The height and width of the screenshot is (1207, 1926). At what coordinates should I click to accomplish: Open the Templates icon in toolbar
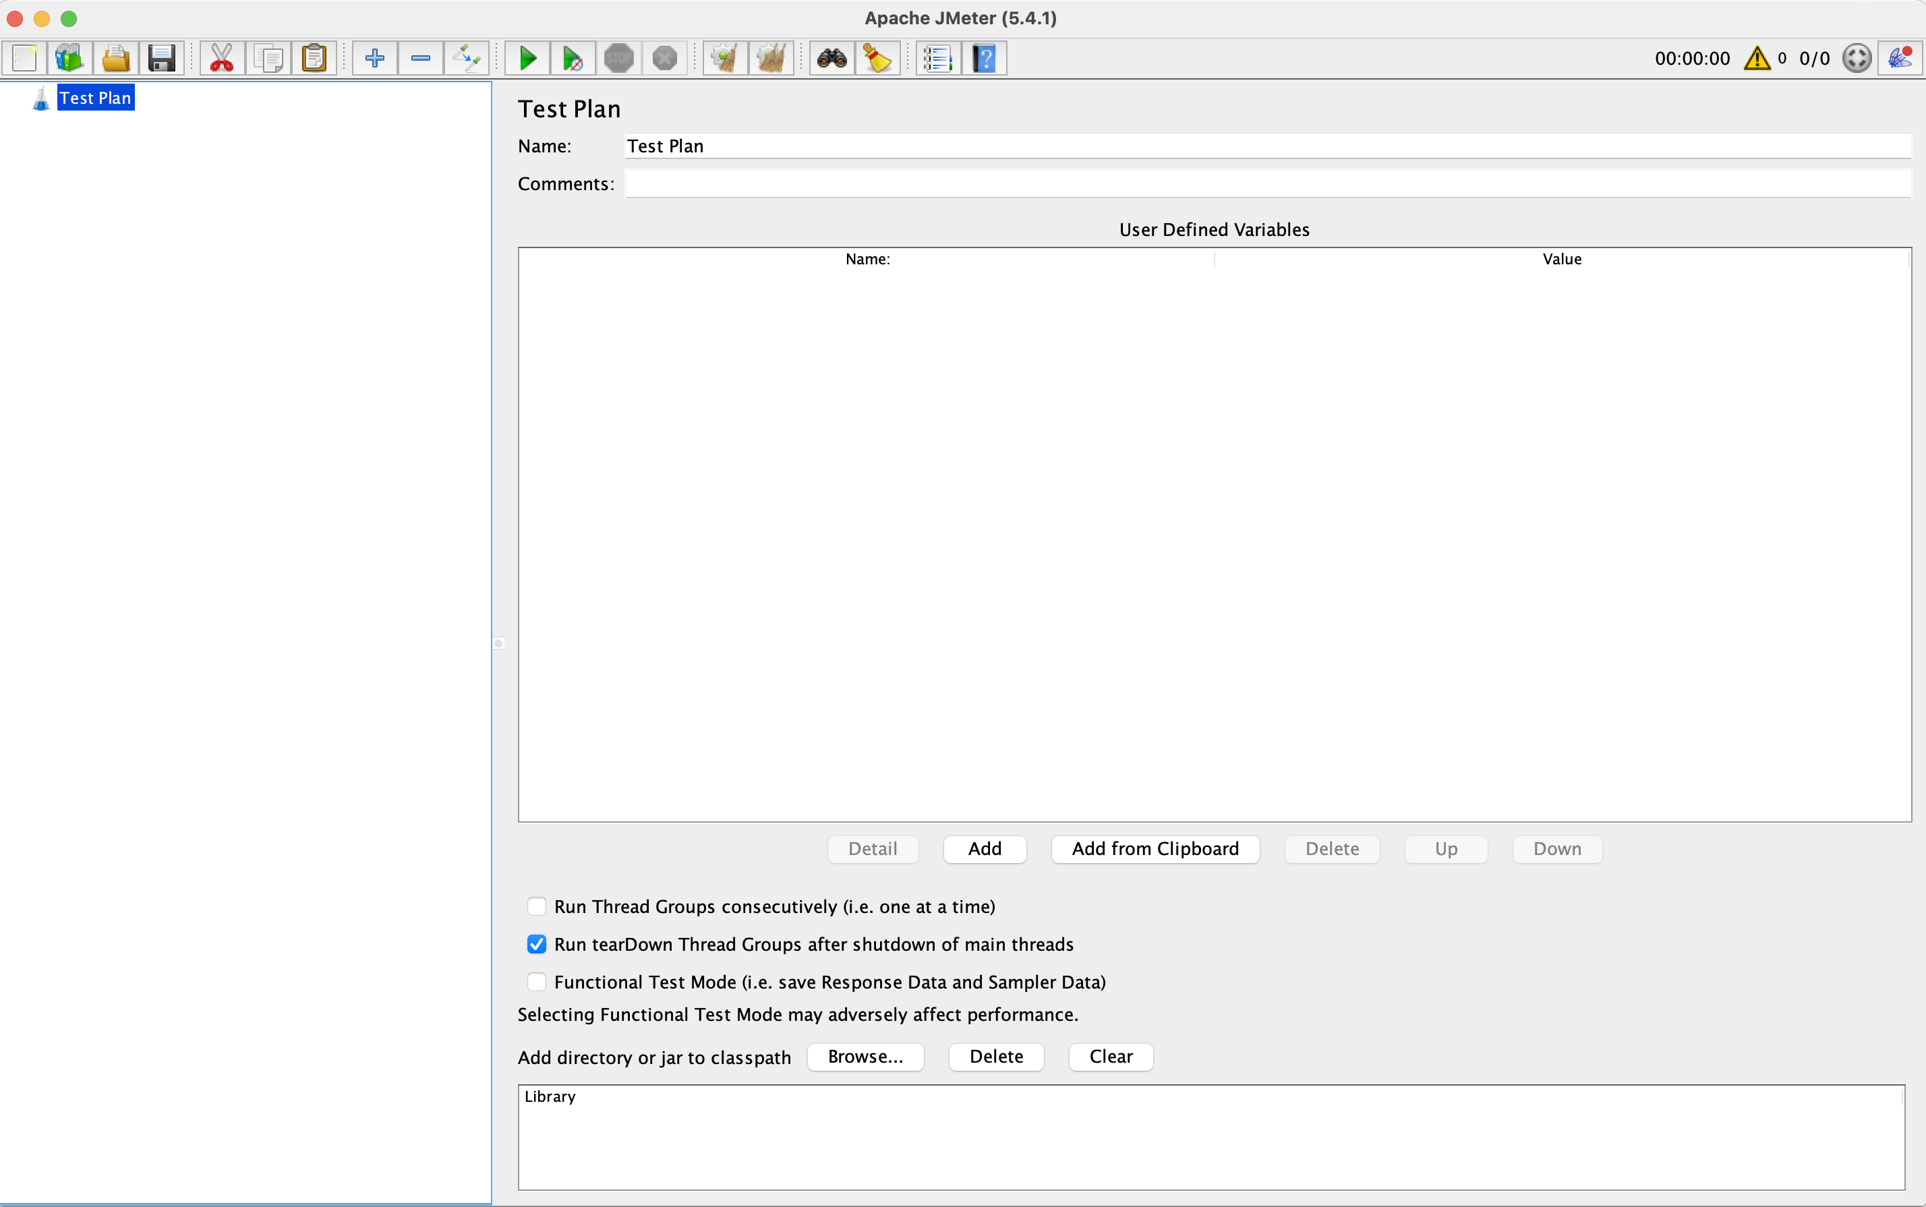tap(69, 58)
